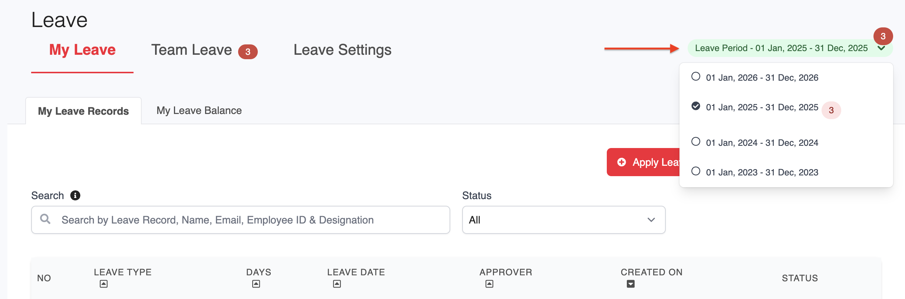Image resolution: width=905 pixels, height=299 pixels.
Task: Click the Search info icon
Action: (x=75, y=195)
